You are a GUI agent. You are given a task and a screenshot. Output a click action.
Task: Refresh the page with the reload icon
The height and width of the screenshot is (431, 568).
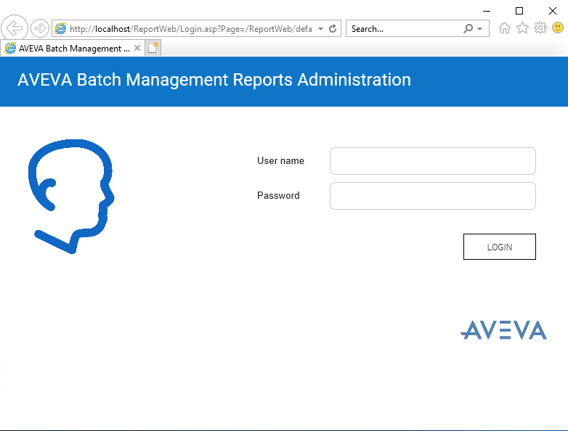(x=333, y=28)
